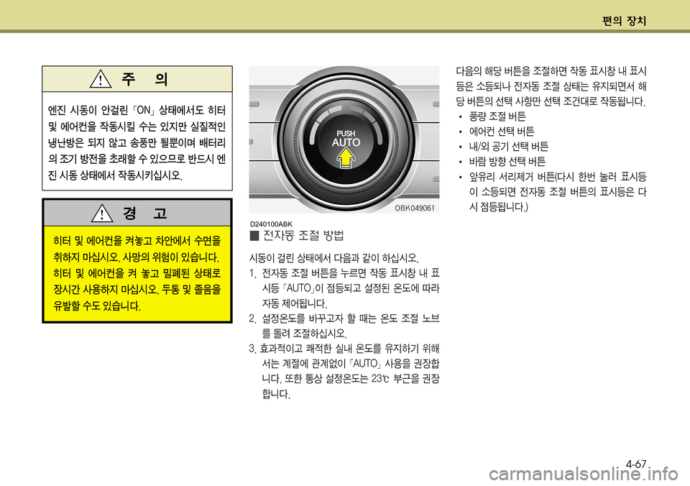Click the bullet item 바람 방향 선택 버튼
The image size is (690, 486).
tap(507, 161)
